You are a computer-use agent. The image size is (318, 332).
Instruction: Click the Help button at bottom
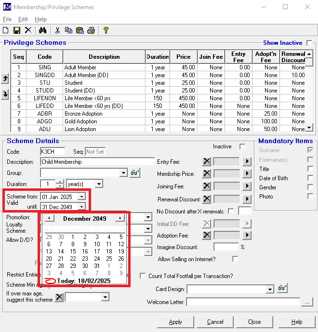[297, 322]
